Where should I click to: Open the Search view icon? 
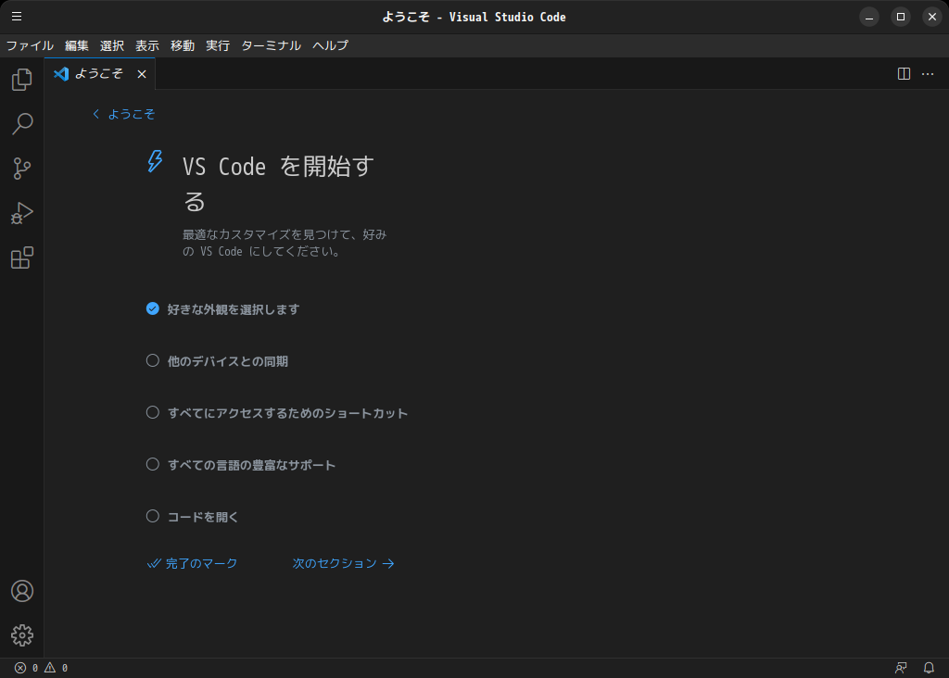coord(22,124)
